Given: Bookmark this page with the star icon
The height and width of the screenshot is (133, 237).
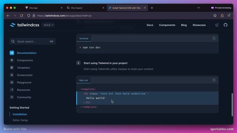Looking at the screenshot, I should 215,16.
